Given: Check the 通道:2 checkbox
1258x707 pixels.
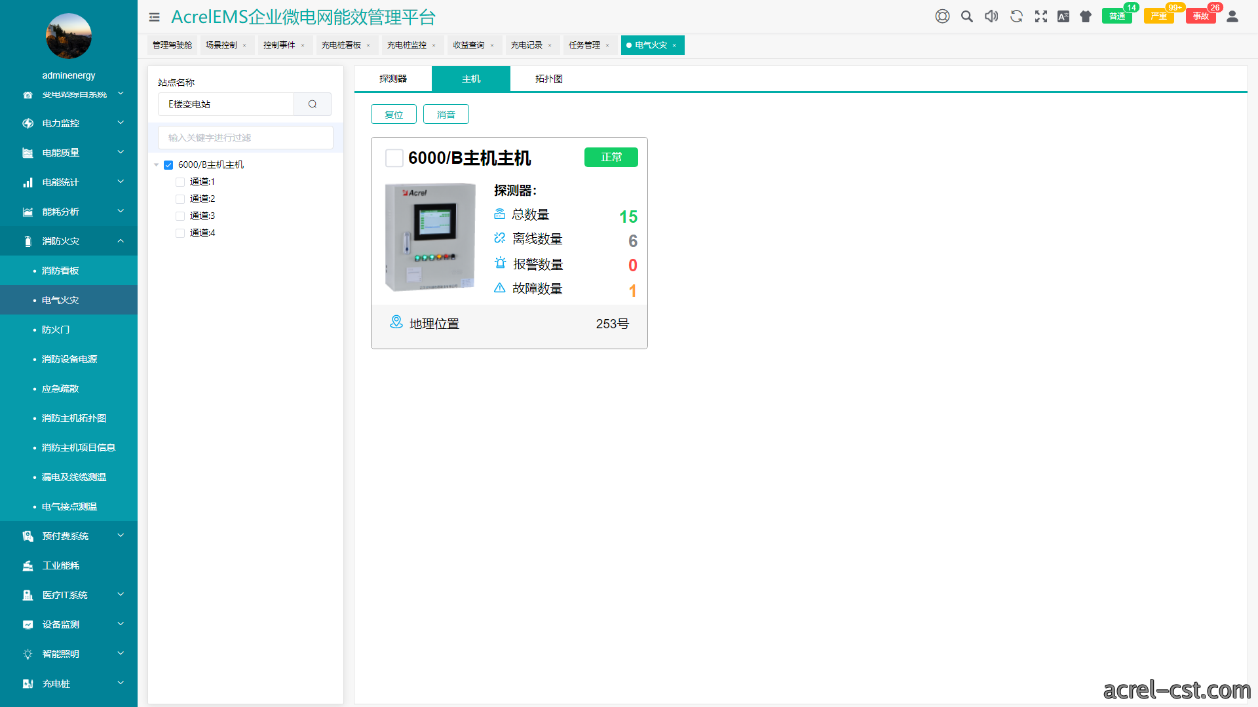Looking at the screenshot, I should (x=180, y=199).
